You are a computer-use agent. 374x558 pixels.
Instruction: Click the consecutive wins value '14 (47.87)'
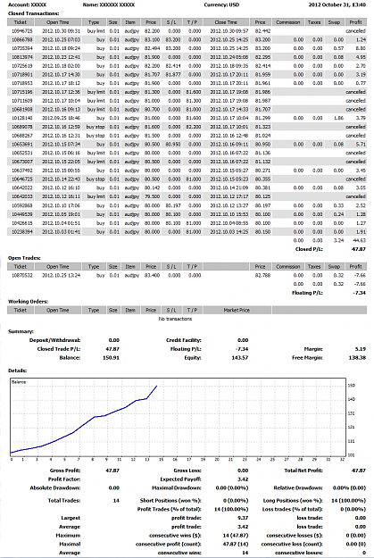coord(237,536)
